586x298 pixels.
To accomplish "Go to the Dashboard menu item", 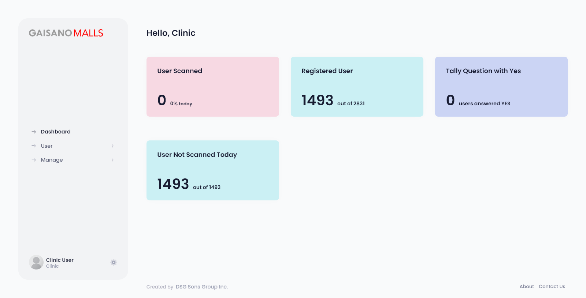I will tap(56, 132).
